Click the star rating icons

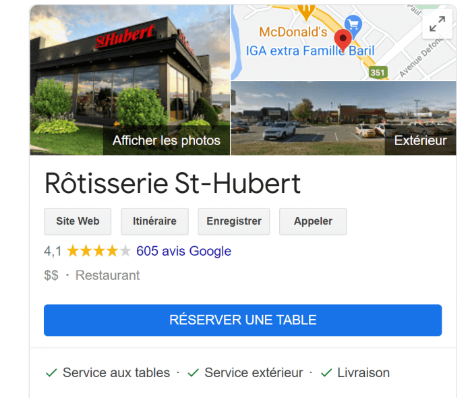pyautogui.click(x=98, y=251)
